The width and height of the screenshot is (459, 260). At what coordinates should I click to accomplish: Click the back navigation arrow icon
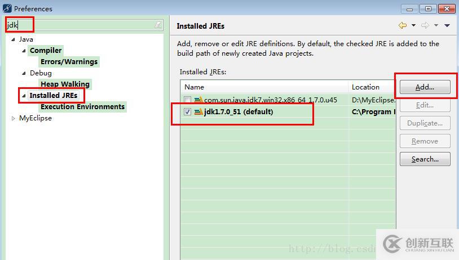(x=403, y=25)
